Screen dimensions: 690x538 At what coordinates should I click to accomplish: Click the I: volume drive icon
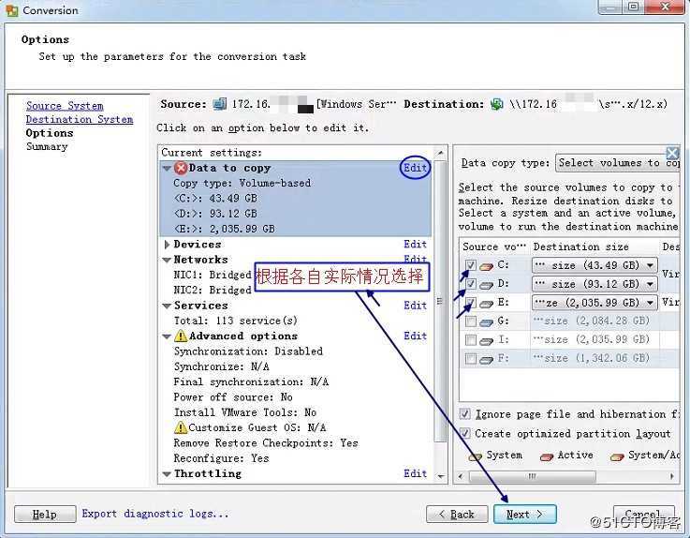tap(486, 340)
